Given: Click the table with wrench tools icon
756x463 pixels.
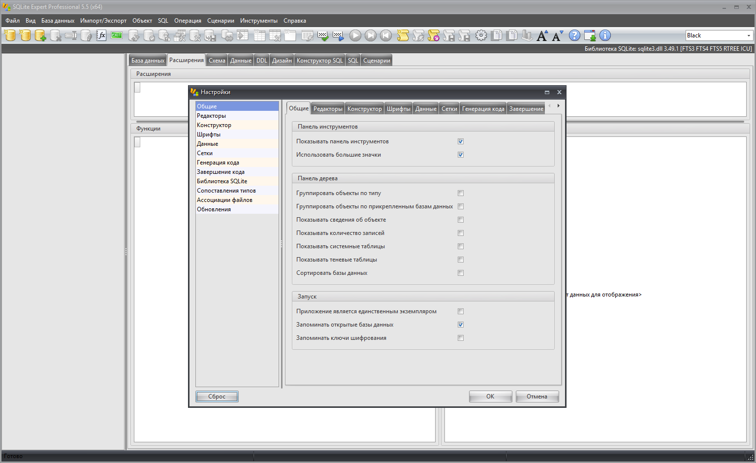Looking at the screenshot, I should [x=275, y=35].
